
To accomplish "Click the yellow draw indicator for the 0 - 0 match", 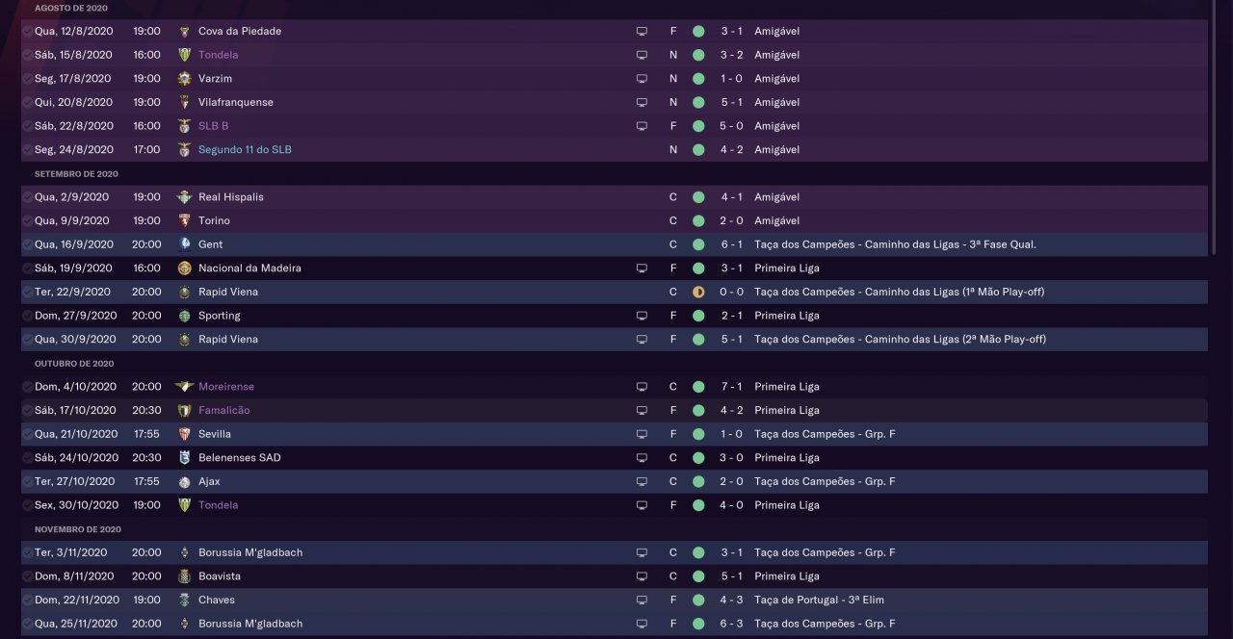I will point(698,292).
